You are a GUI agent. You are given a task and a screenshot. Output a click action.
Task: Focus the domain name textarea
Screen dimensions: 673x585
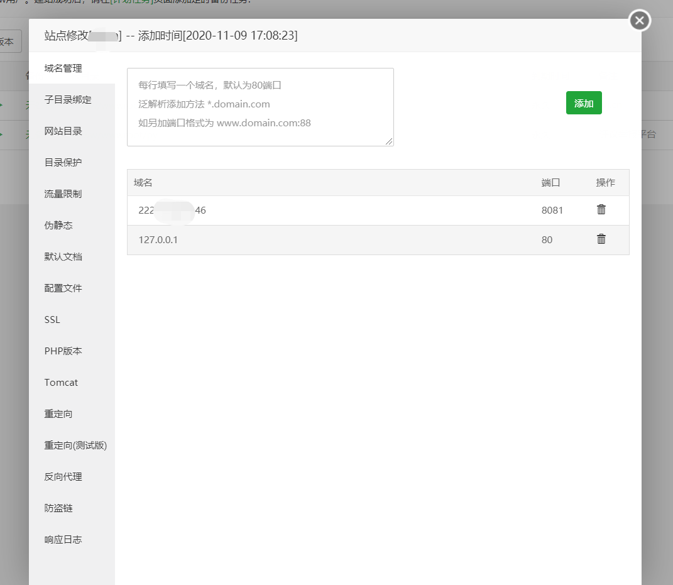point(260,107)
